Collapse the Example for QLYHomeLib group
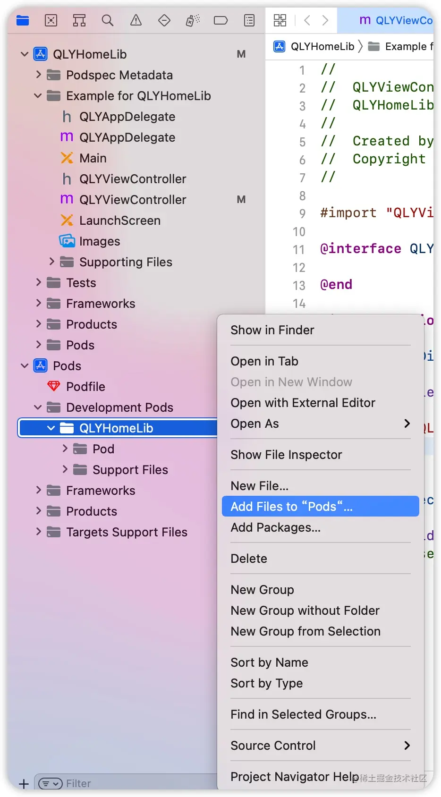 [38, 96]
